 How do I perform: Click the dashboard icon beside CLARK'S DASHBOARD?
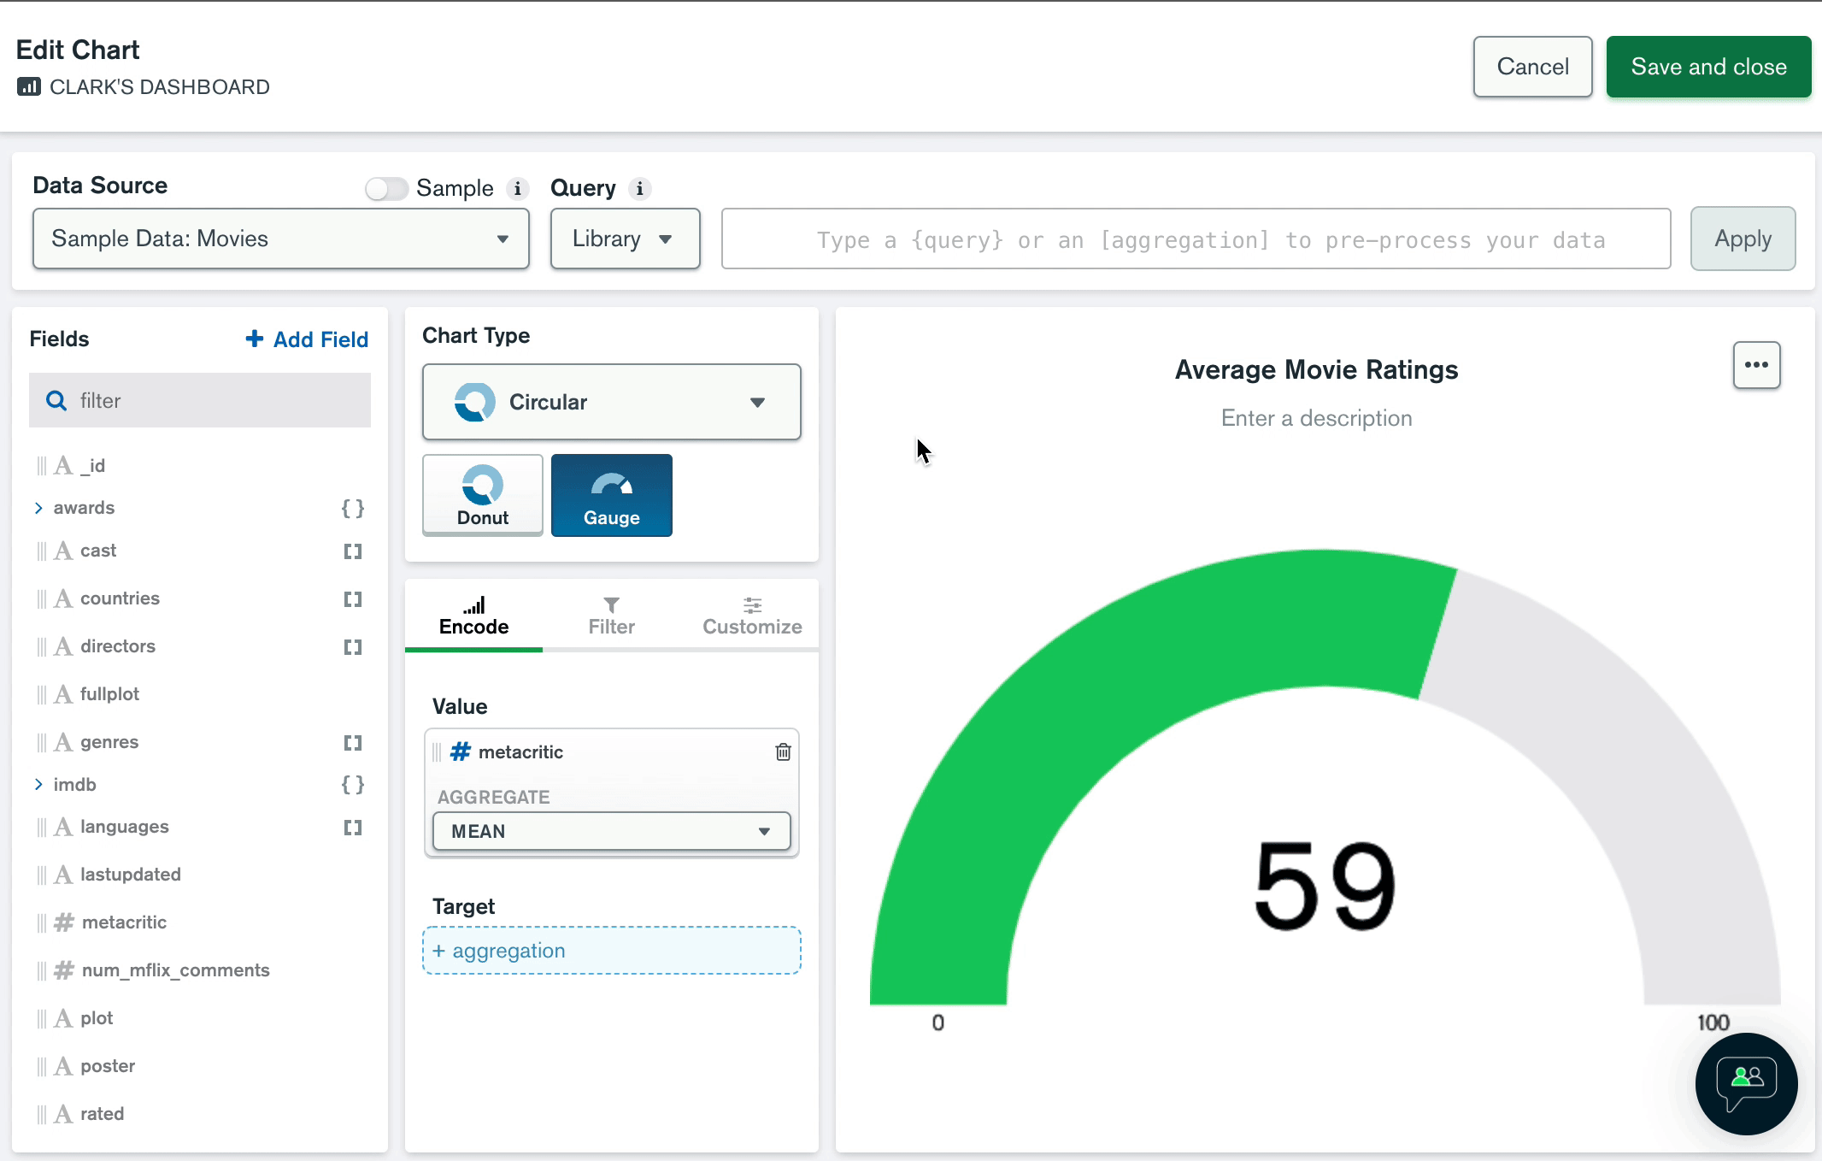pyautogui.click(x=29, y=86)
